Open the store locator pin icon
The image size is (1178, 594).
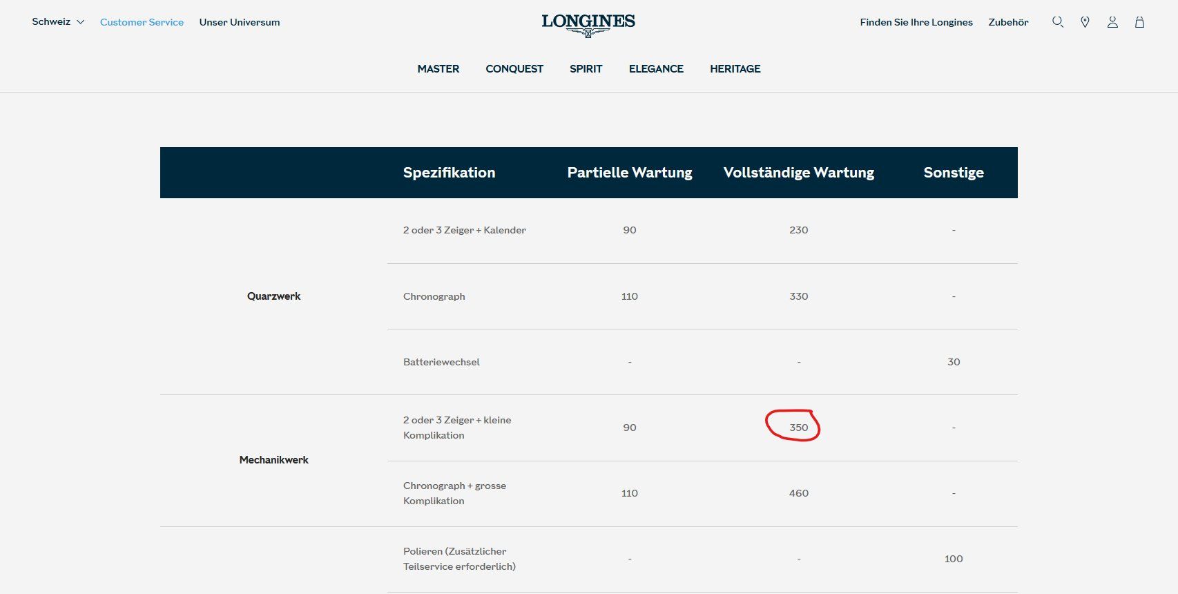[x=1085, y=22]
